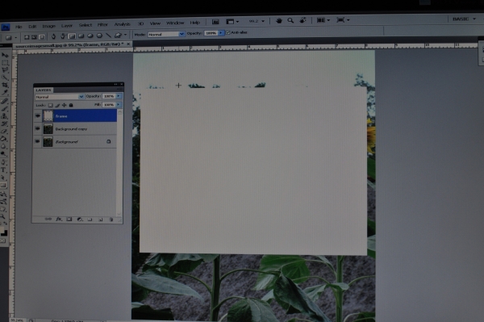Hide the Background copy layer

[38, 129]
